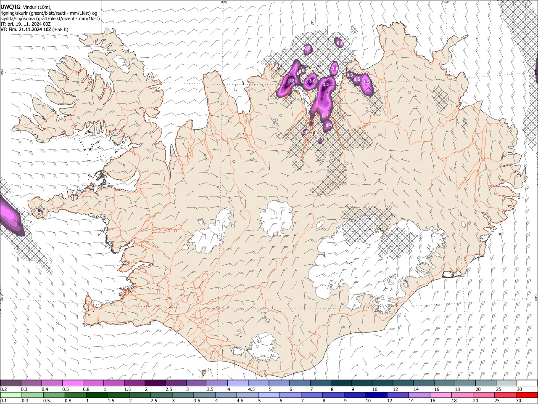538x404 pixels.
Task: Click the '1.6' precipitation value on the map
Action: tap(335, 68)
